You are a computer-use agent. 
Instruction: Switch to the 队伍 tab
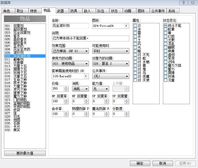103,11
